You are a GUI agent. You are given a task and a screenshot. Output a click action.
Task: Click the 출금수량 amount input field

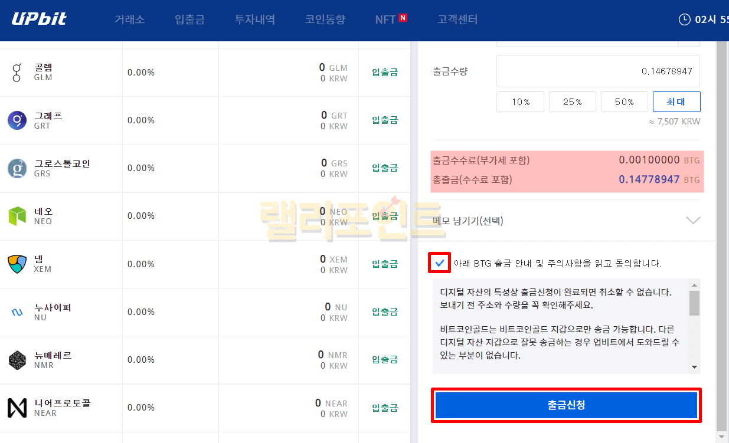(598, 71)
